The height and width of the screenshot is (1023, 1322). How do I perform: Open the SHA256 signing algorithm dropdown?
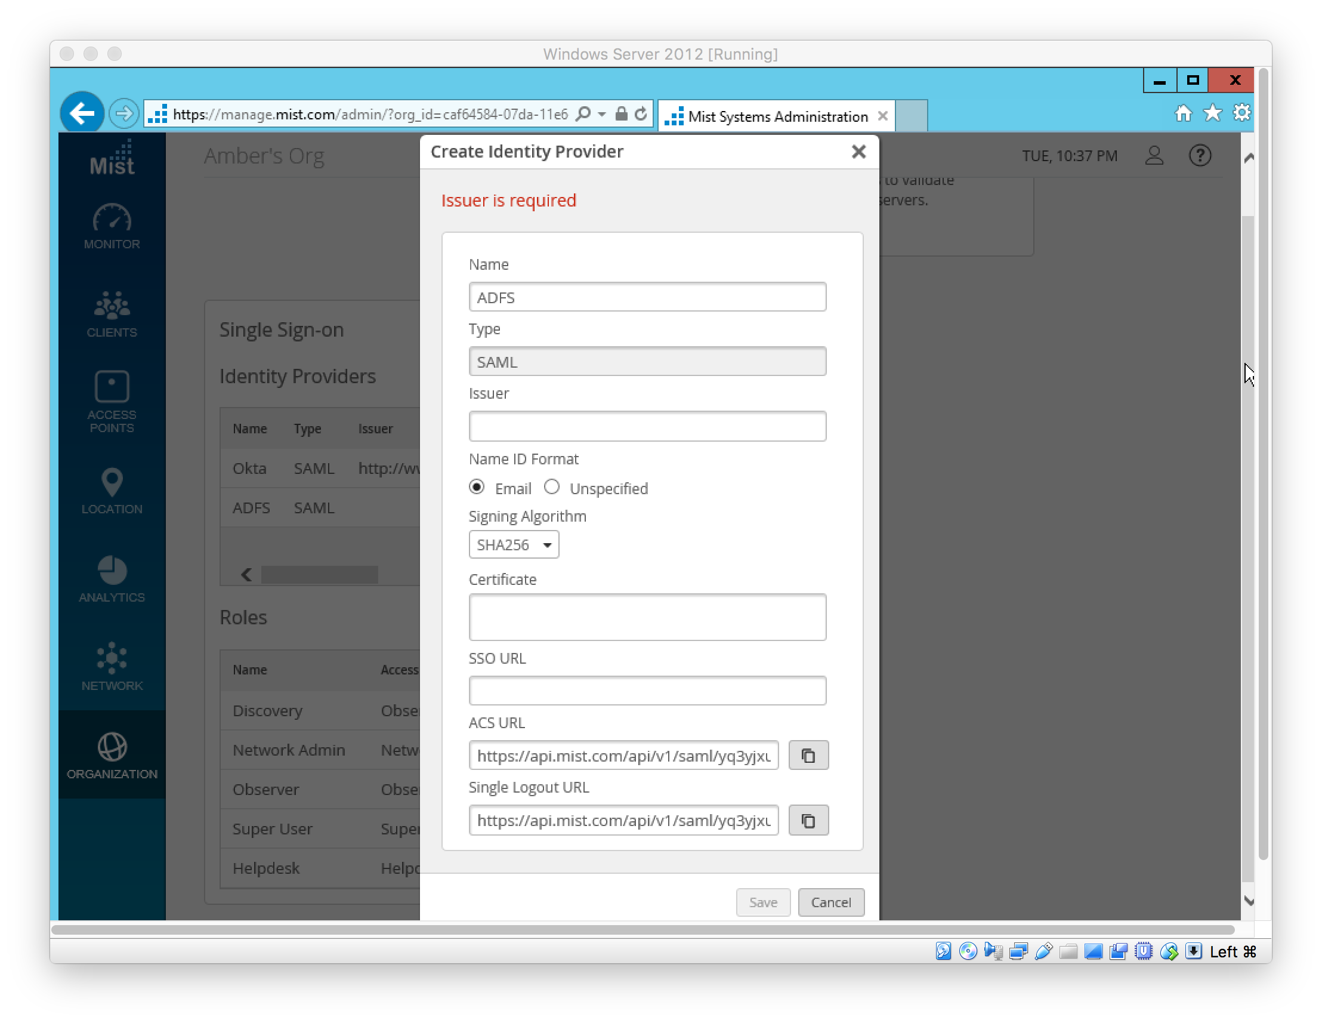pos(513,544)
